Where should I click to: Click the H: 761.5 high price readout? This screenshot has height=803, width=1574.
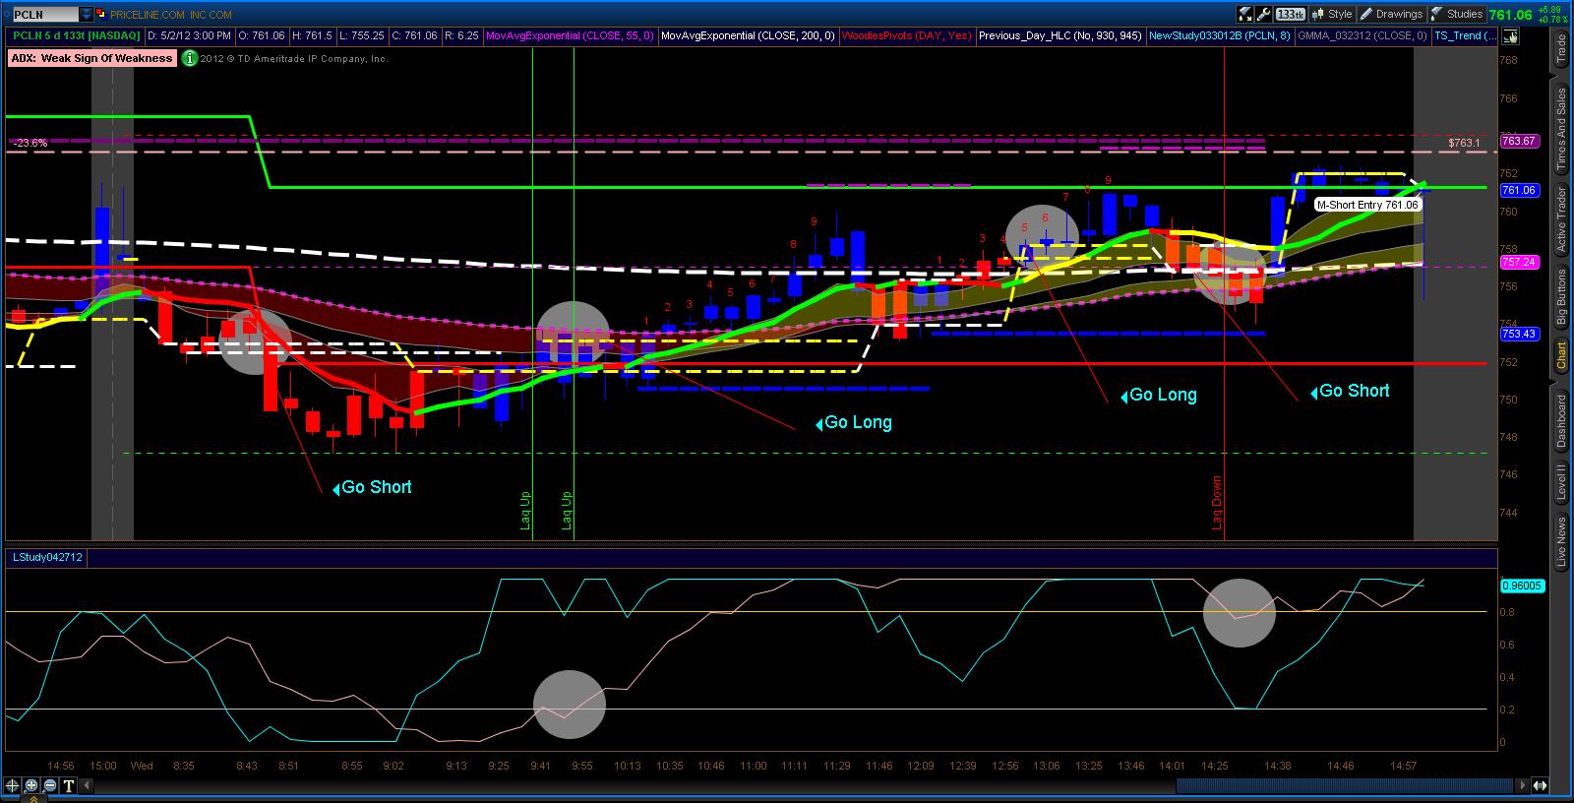click(x=311, y=36)
